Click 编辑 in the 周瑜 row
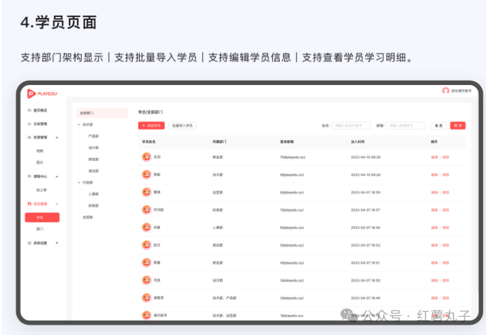486x335 pixels. (x=435, y=175)
